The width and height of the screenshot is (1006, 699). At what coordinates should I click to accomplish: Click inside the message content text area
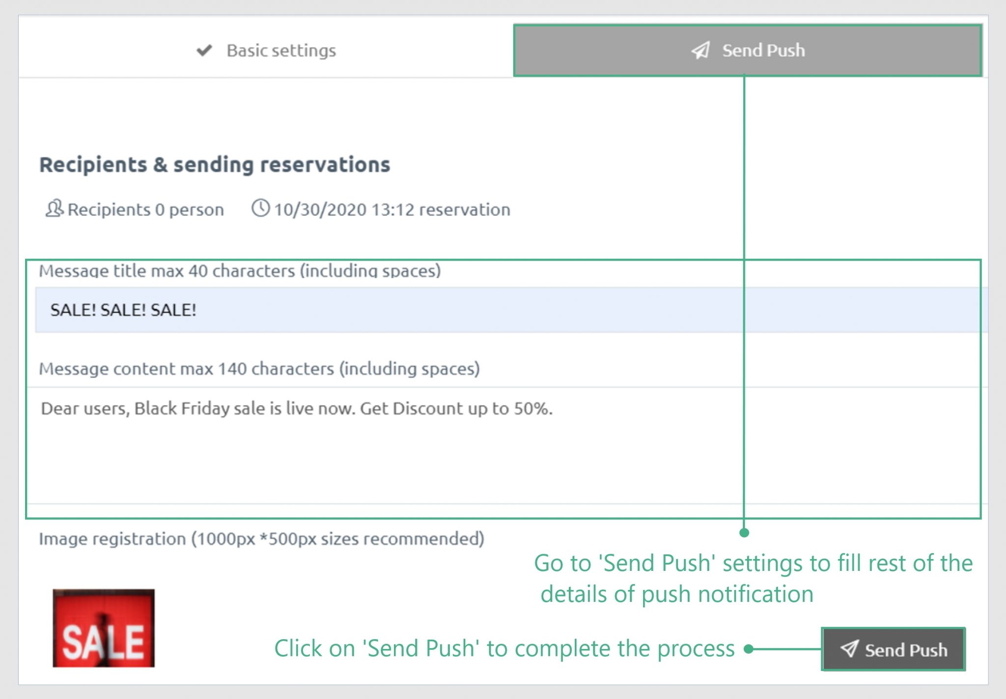click(x=344, y=442)
